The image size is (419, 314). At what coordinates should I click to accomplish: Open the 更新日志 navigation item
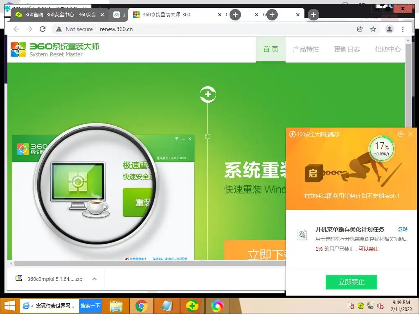pos(347,49)
